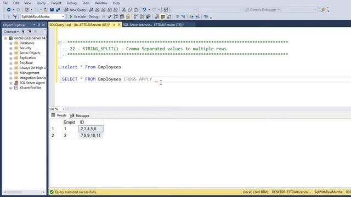Click the Undo arrow icon

[x=144, y=10]
